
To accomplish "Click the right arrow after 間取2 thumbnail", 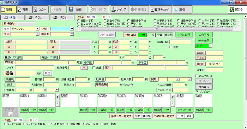I will click(58, 97).
